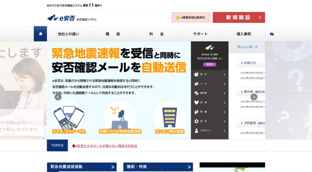This screenshot has width=312, height=172.
Task: Click the home icon in navigation bar
Action: [x=41, y=34]
